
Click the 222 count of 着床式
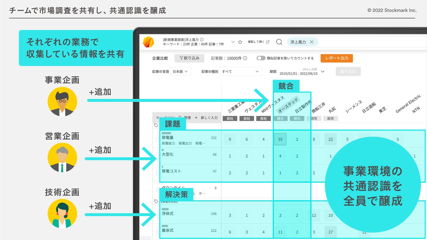[214, 231]
